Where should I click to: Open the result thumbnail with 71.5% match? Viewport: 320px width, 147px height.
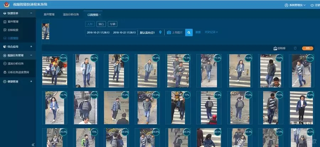pos(271,108)
